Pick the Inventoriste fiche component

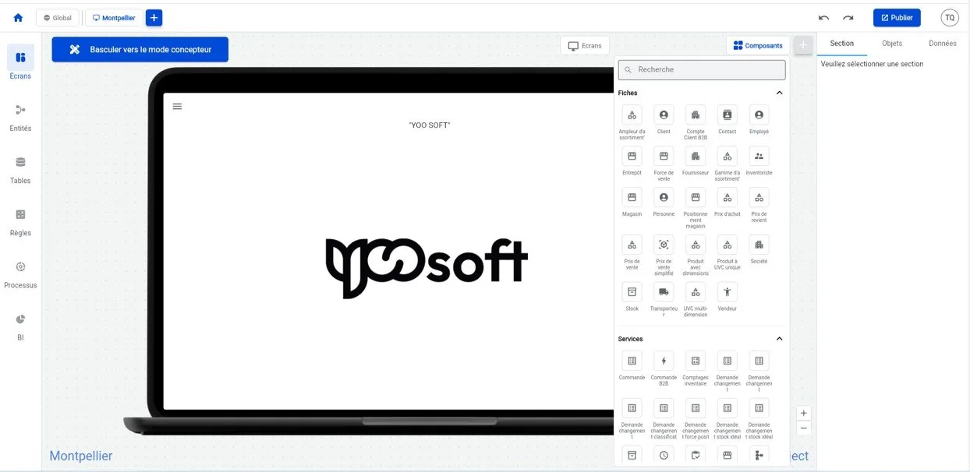click(x=759, y=161)
